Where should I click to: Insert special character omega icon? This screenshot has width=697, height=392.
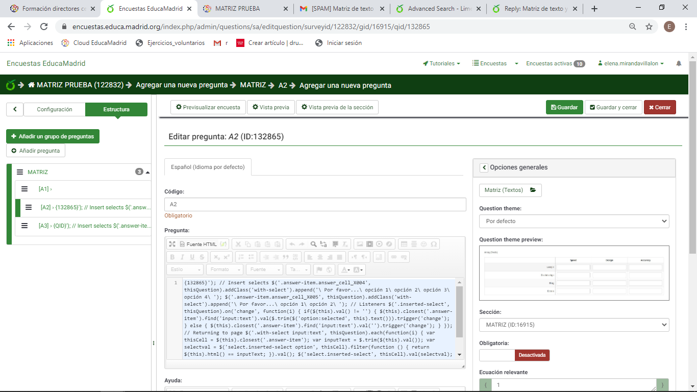tap(434, 244)
